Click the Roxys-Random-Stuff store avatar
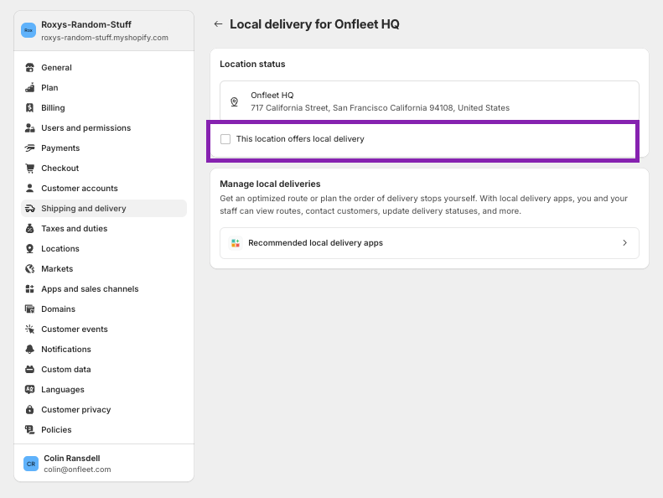Image resolution: width=663 pixels, height=498 pixels. click(28, 30)
